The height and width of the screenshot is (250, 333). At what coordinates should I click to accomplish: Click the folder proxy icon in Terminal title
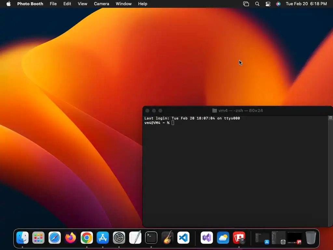215,111
